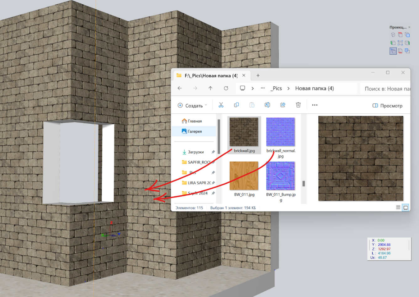Screen dimensions: 419x297
Task: Expand the breadcrumb chevron before _Pics
Action: pyautogui.click(x=252, y=89)
